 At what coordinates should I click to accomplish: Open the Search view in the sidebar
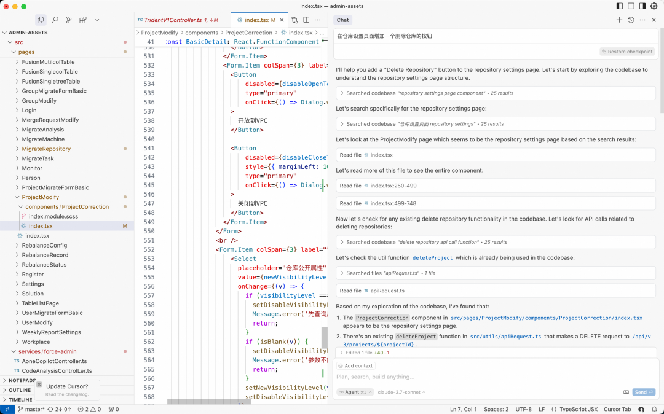coord(55,20)
